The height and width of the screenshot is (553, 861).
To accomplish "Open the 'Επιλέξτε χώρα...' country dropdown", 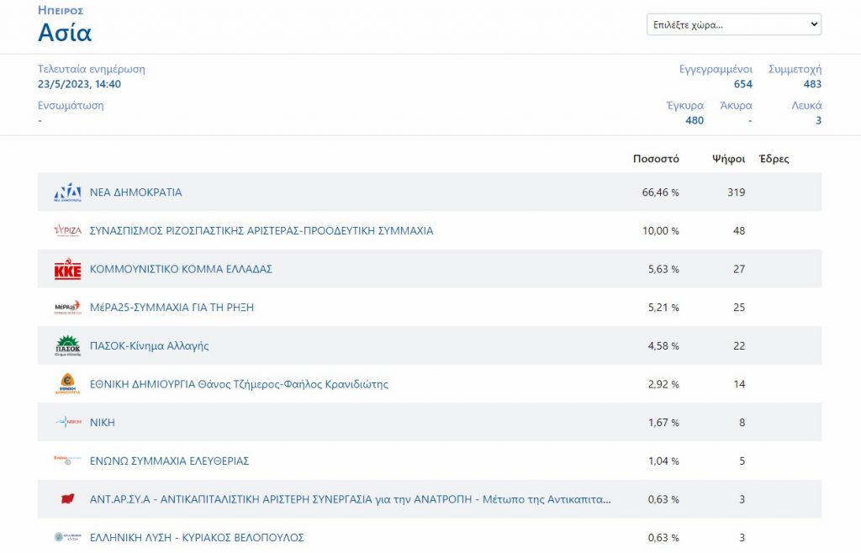I will click(x=733, y=24).
